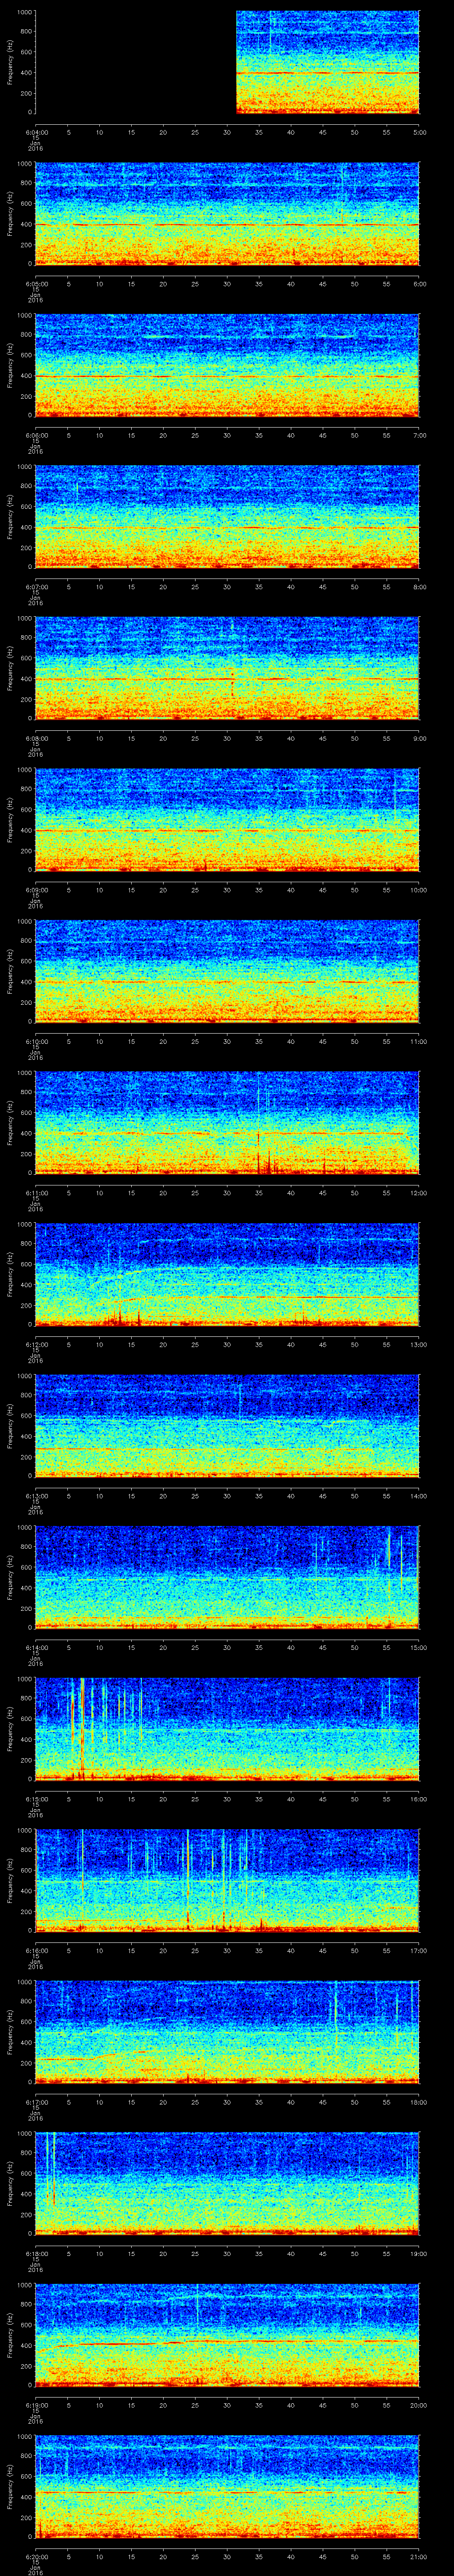Viewport: 454px width, 2576px height.
Task: Click the 9:00 end time label
Action: pyautogui.click(x=419, y=738)
